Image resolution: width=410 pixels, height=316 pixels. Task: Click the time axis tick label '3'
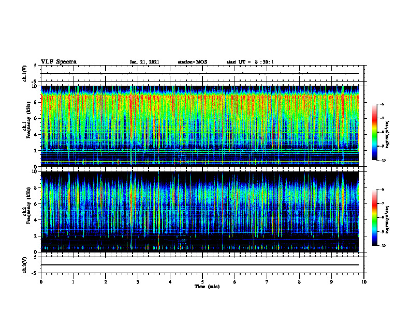tap(138, 282)
